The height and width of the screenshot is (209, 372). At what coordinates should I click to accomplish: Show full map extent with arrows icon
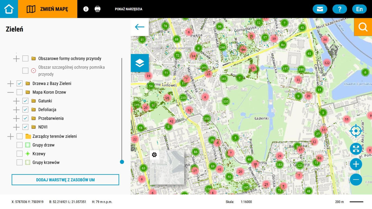pos(356,149)
